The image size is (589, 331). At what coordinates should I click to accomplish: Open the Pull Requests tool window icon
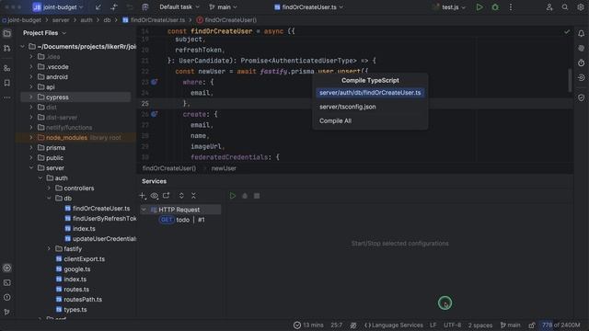[7, 49]
